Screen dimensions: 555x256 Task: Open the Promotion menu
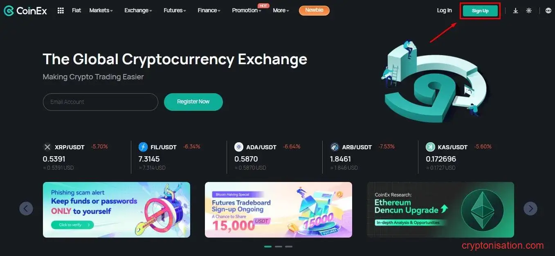coord(247,11)
